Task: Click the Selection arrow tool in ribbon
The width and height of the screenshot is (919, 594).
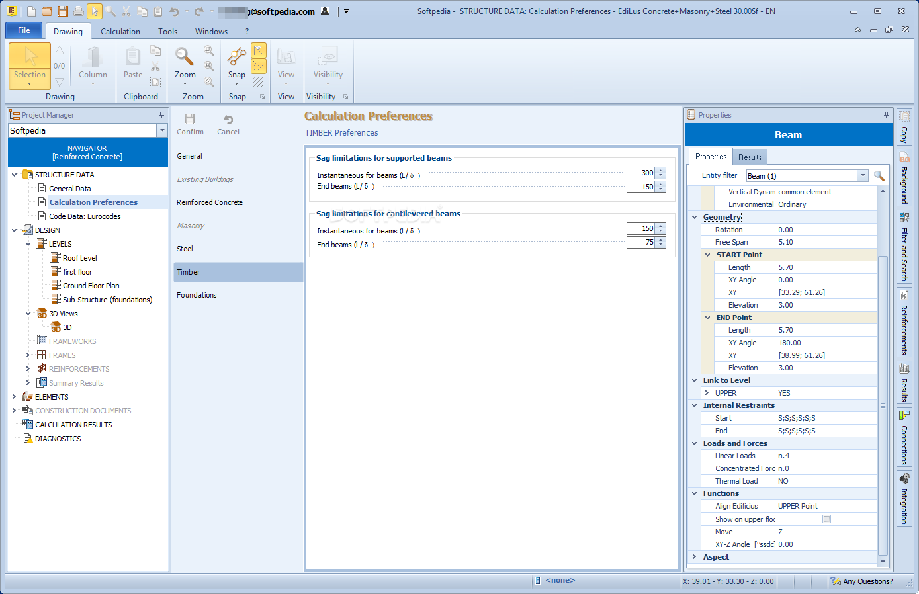Action: (x=30, y=65)
